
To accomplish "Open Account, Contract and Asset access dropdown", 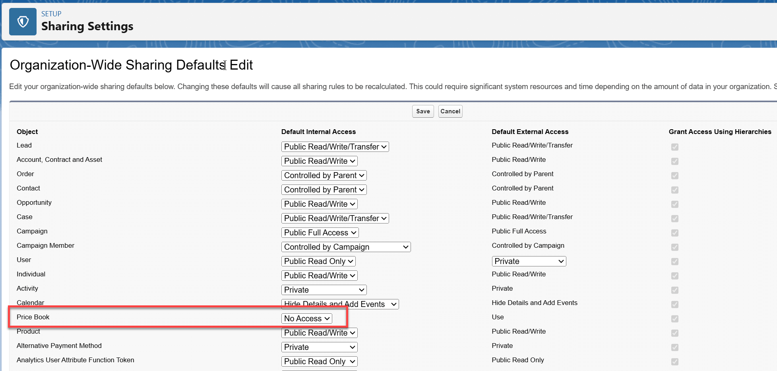I will (319, 161).
